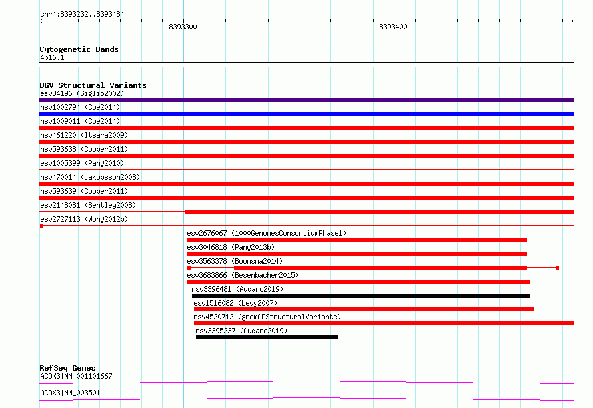
Task: Open nsv1009011 (Coe2014) variant label
Action: 80,121
